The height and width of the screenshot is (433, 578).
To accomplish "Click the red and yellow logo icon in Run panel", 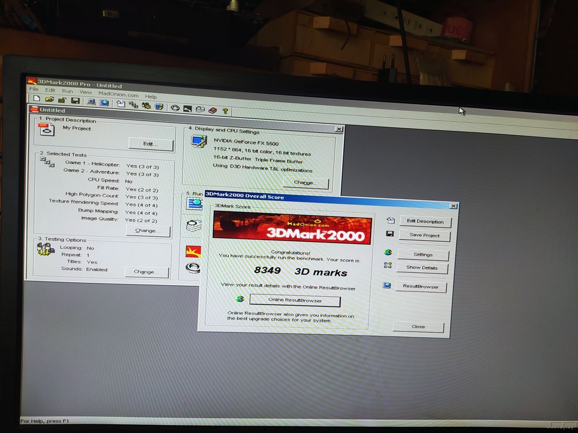I will [193, 252].
